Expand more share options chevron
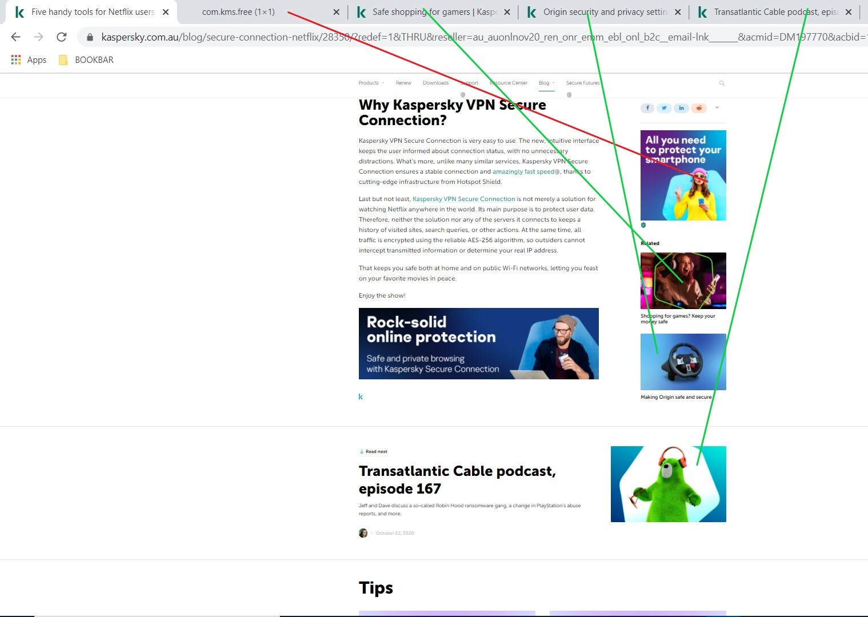Screen dimensions: 868x617 pos(717,107)
